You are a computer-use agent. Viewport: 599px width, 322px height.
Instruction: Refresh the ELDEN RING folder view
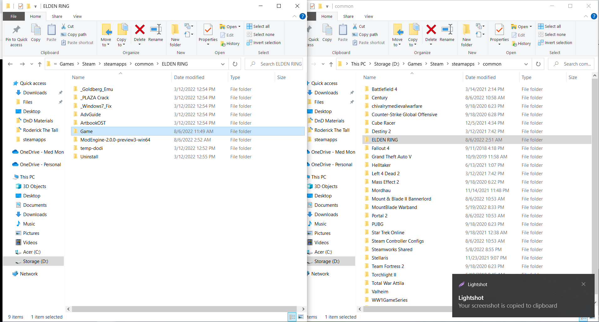pyautogui.click(x=235, y=64)
